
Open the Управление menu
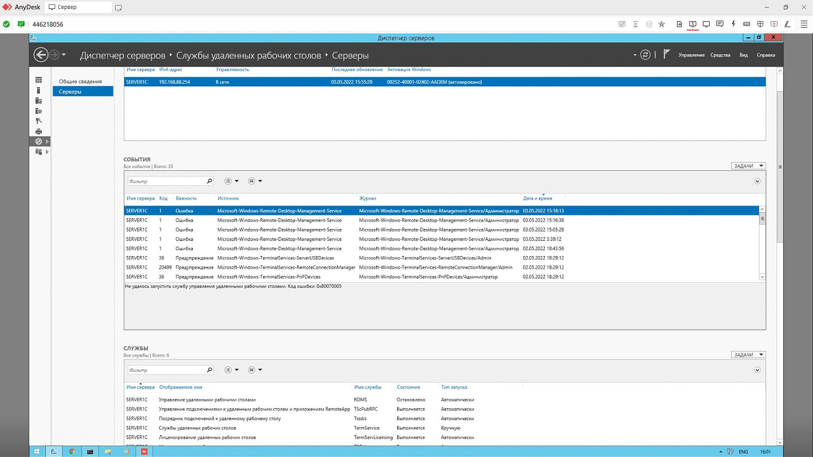coord(691,55)
